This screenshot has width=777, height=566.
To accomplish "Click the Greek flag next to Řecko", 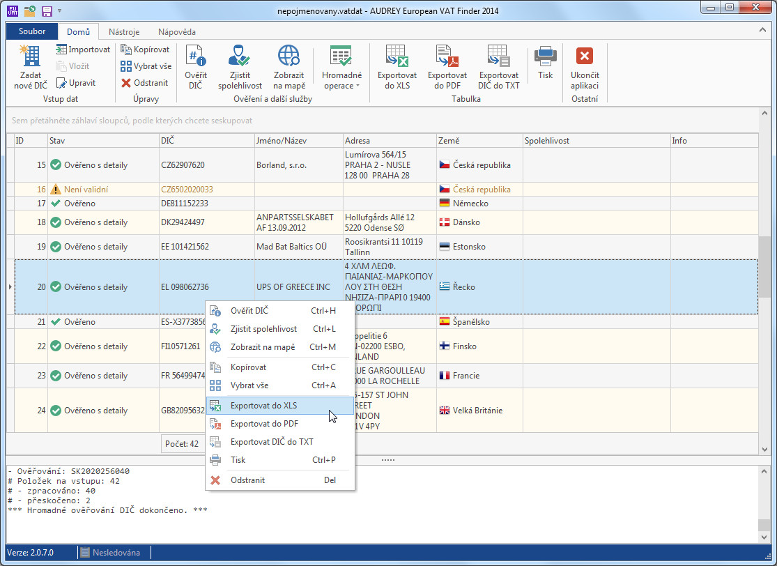I will (x=445, y=286).
